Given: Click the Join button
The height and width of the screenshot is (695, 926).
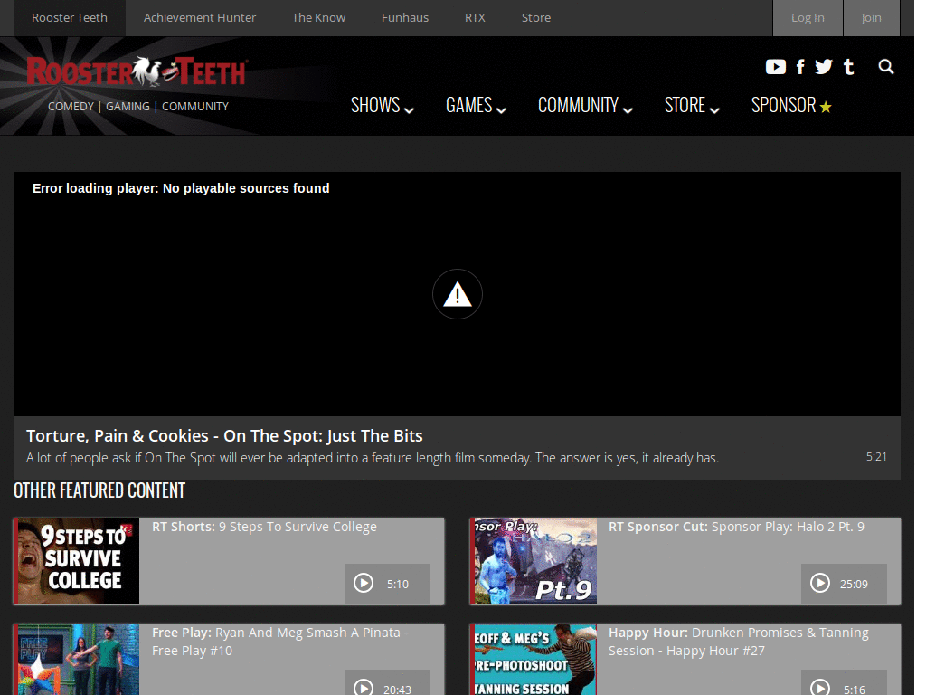Looking at the screenshot, I should (x=871, y=18).
